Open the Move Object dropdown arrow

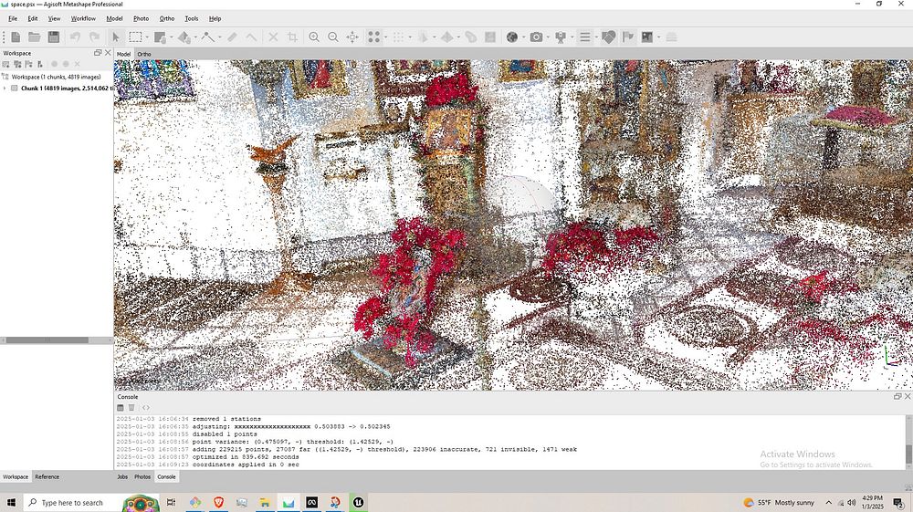195,37
